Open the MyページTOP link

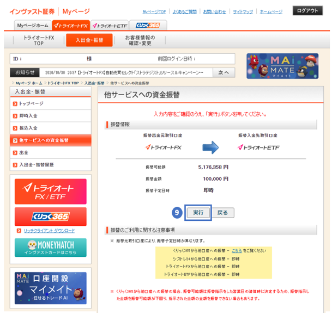tap(154, 12)
